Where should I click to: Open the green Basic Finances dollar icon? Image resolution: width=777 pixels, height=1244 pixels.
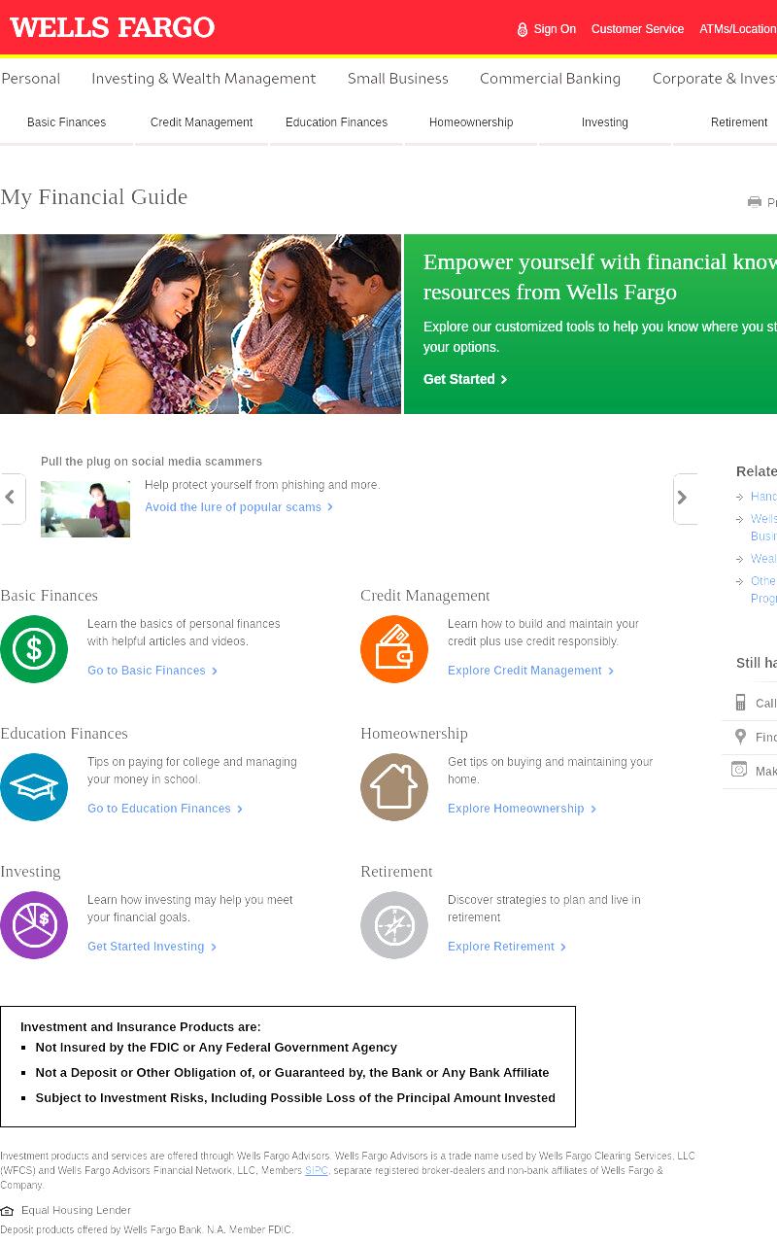coord(34,649)
